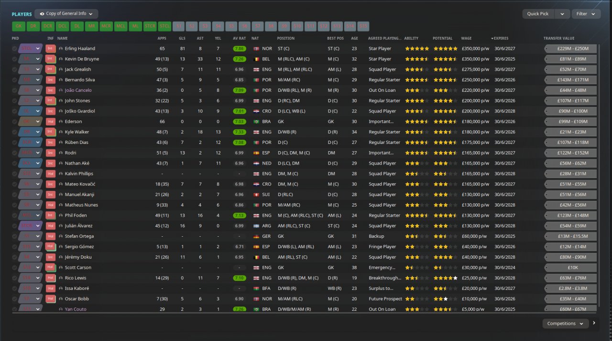612x341 pixels.
Task: Sort by the GLS column header
Action: pos(182,38)
